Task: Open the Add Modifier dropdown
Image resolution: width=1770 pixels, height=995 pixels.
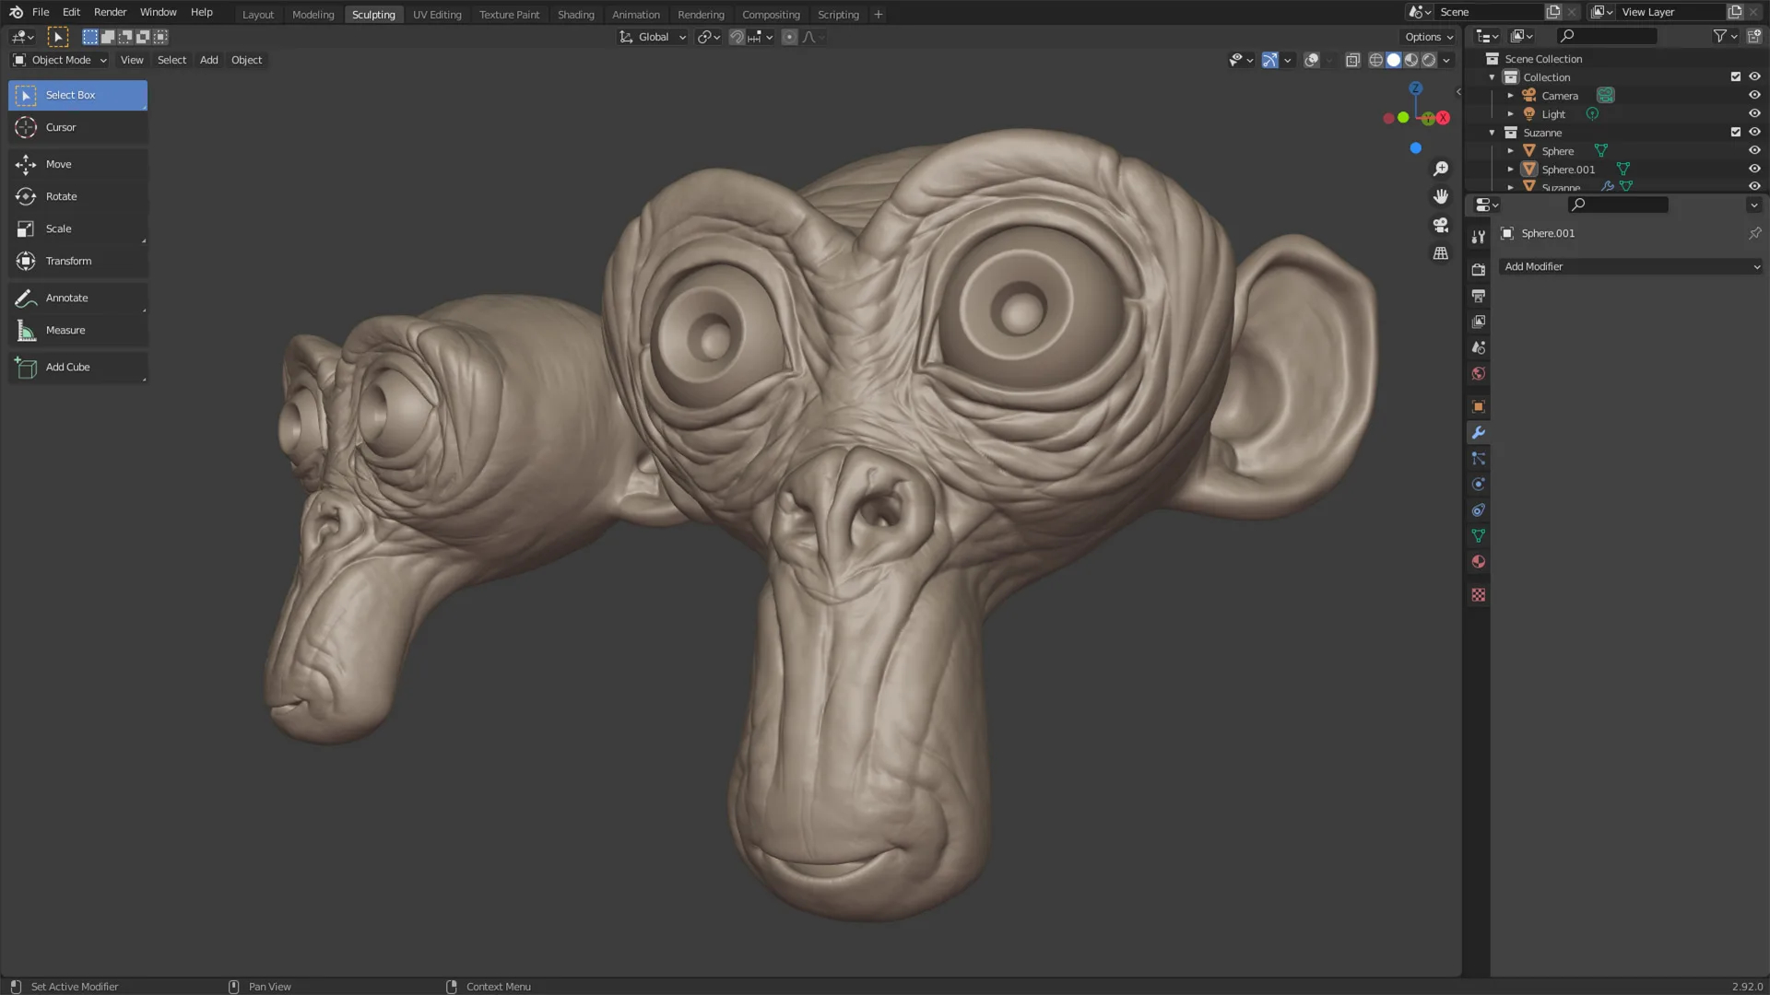Action: [1631, 266]
